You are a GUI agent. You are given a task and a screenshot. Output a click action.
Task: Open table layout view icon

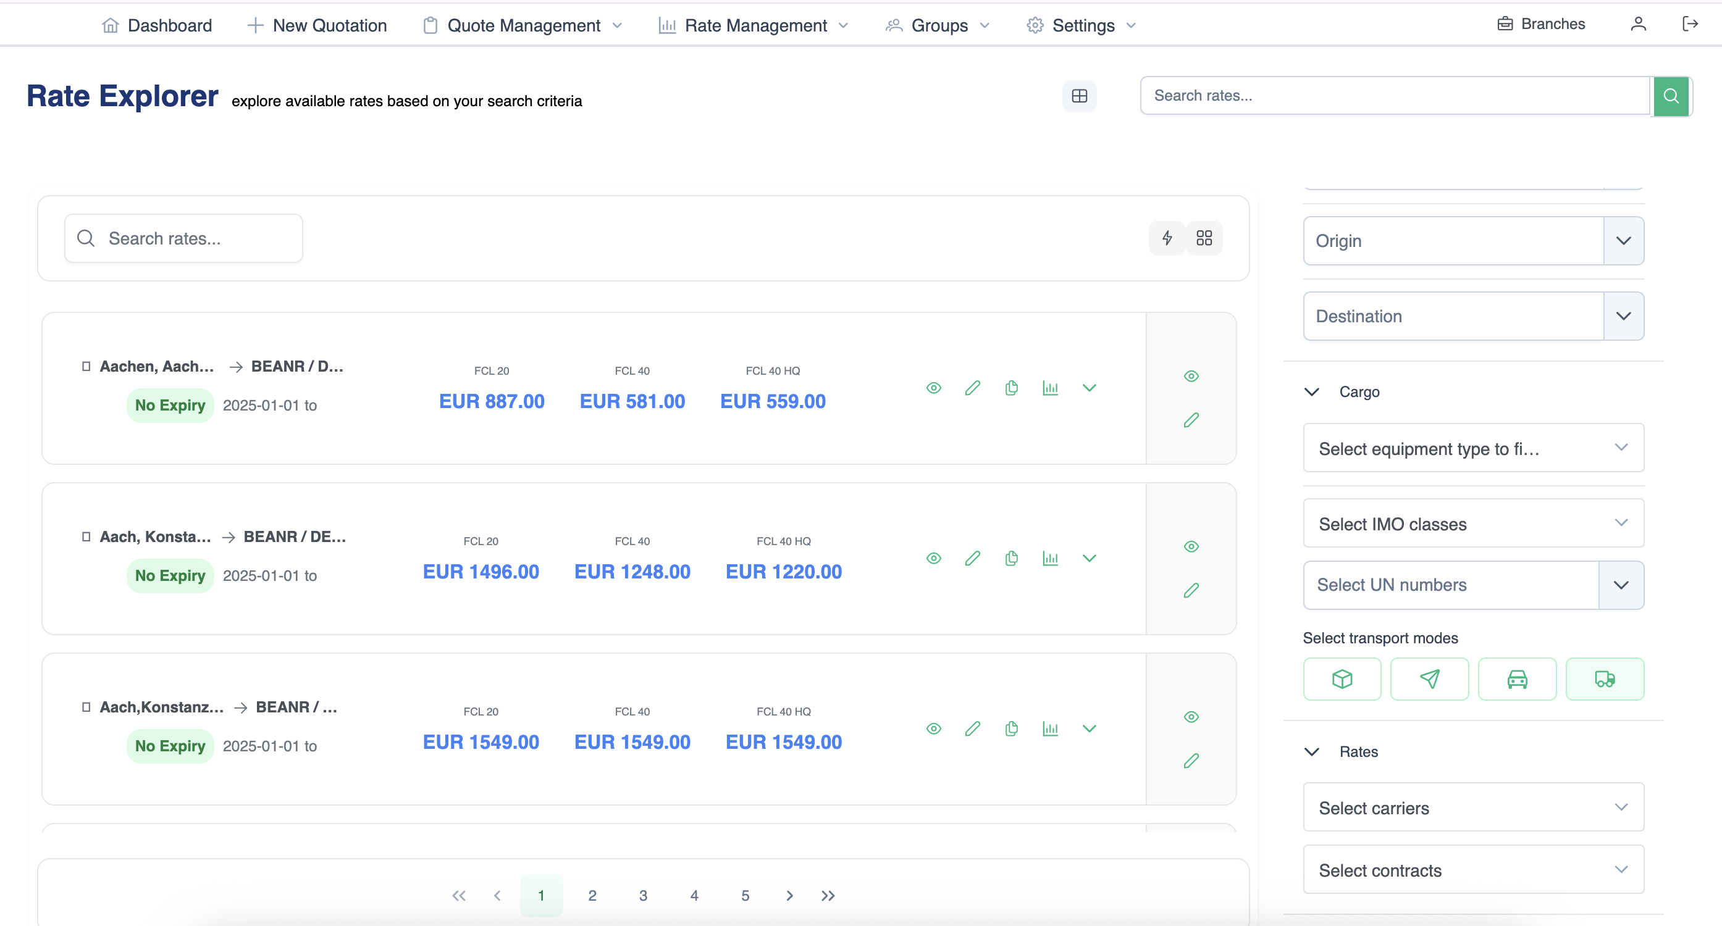tap(1079, 96)
